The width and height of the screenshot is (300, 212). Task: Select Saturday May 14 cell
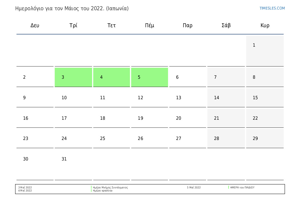226,98
